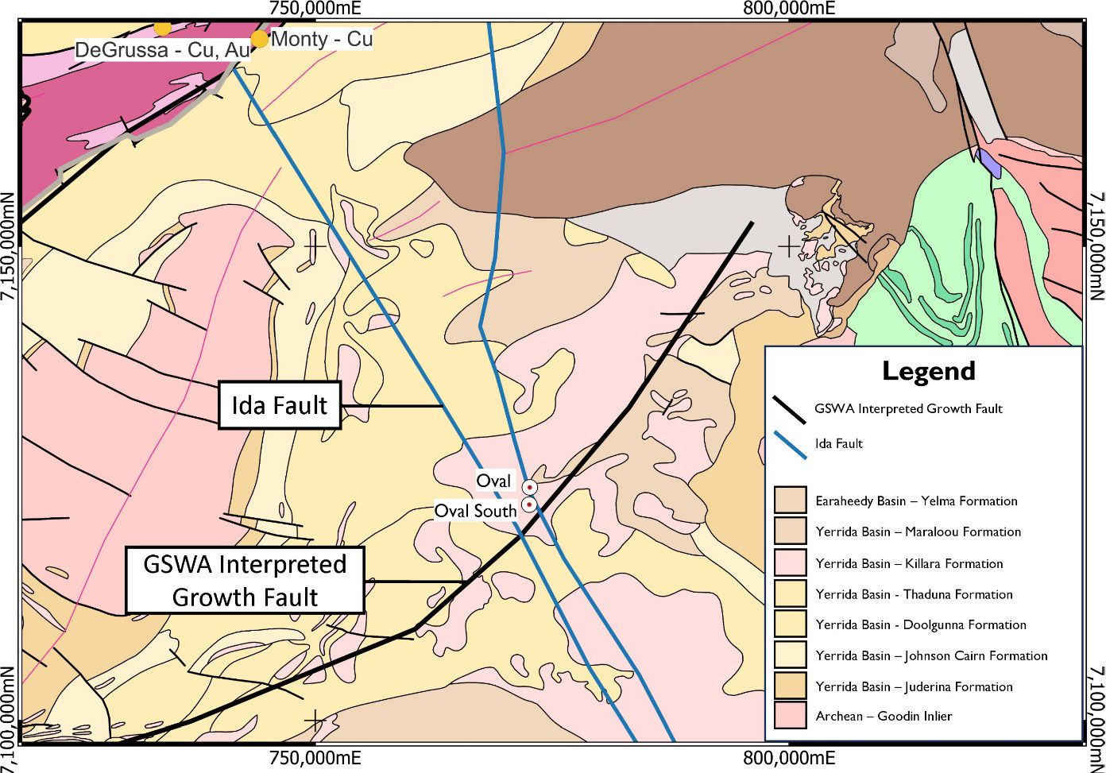
Task: Click the blue Ida Fault line symbol in legend
Action: pyautogui.click(x=789, y=444)
